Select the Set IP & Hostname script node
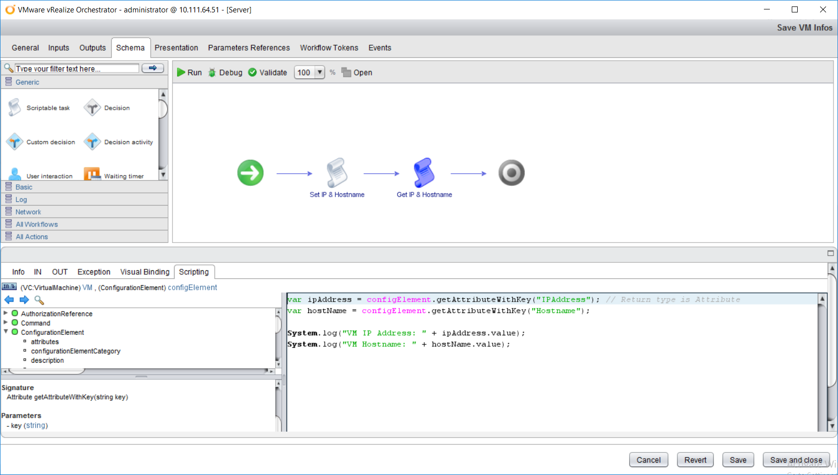 point(337,173)
